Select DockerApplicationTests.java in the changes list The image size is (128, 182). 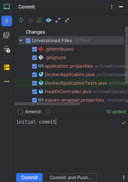click(x=76, y=83)
